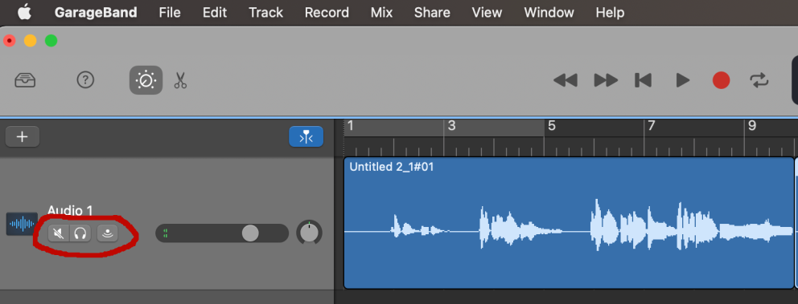The width and height of the screenshot is (798, 304).
Task: Open the Record menu
Action: 327,12
